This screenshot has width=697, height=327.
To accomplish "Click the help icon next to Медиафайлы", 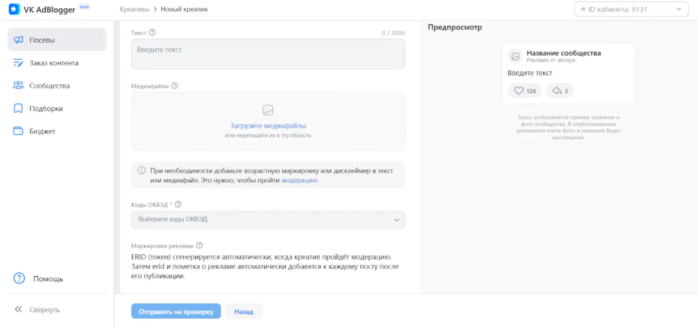I will [x=175, y=86].
